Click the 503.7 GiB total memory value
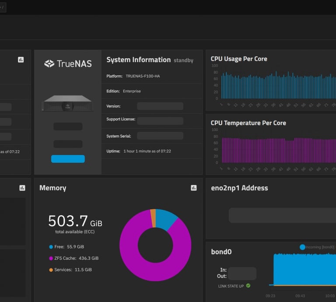The width and height of the screenshot is (336, 302). [x=75, y=221]
